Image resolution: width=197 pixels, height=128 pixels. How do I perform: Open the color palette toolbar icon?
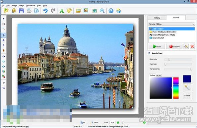[69, 11]
